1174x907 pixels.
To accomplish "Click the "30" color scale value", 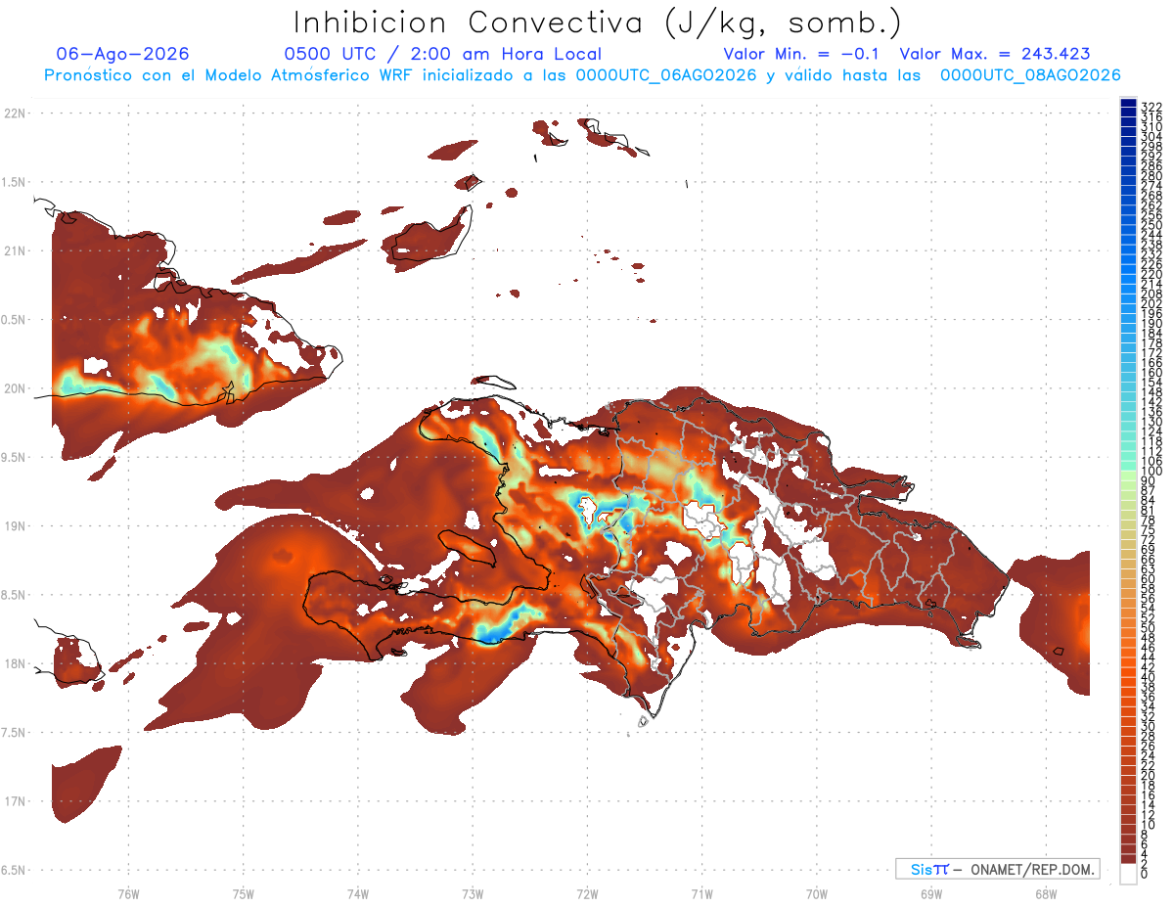I will pyautogui.click(x=1149, y=726).
